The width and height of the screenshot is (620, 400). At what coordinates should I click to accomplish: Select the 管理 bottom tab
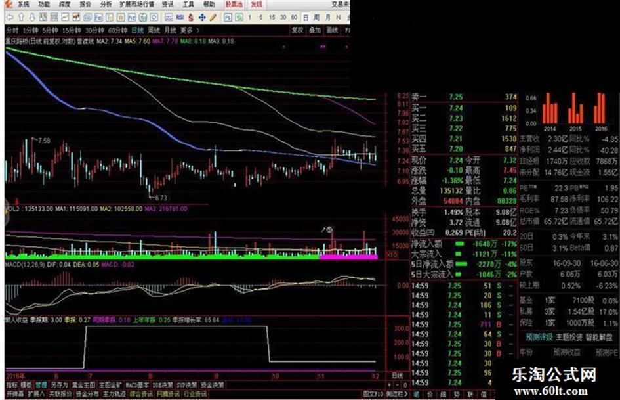pos(41,384)
